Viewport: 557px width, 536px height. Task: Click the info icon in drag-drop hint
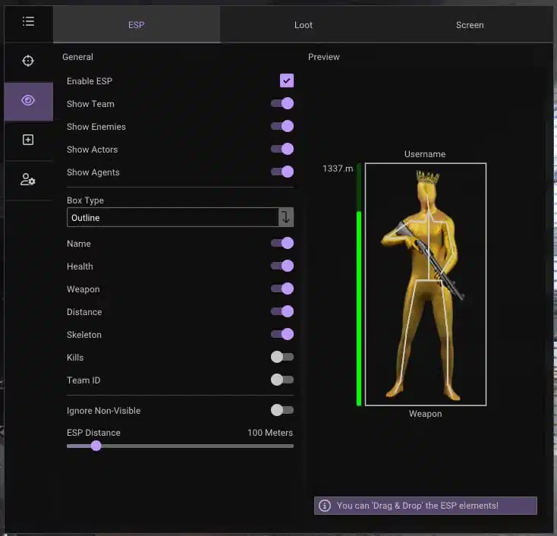(x=325, y=506)
